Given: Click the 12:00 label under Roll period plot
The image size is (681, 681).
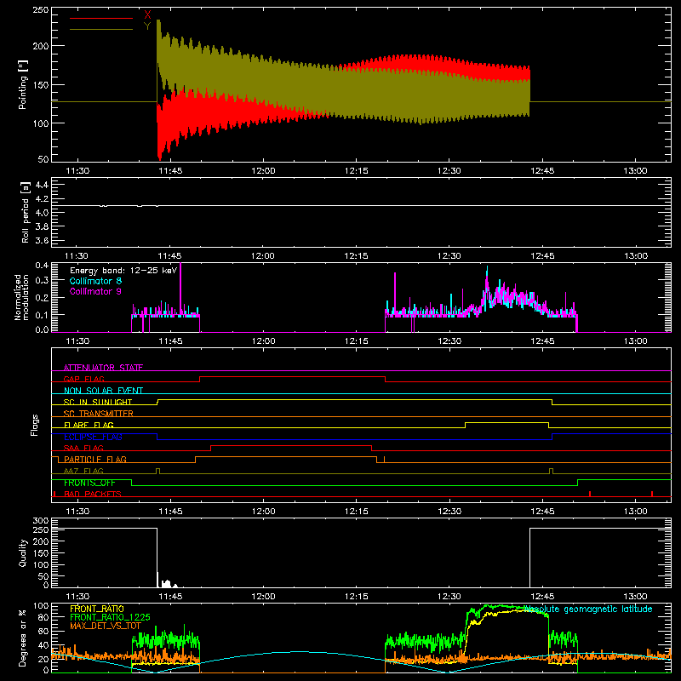Looking at the screenshot, I should [x=263, y=256].
